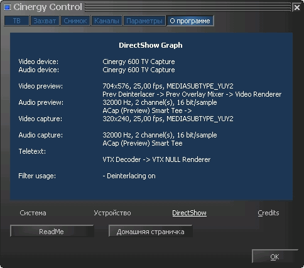Viewport: 304px width, 268px height.
Task: Click the Video preview label
Action: 41,86
